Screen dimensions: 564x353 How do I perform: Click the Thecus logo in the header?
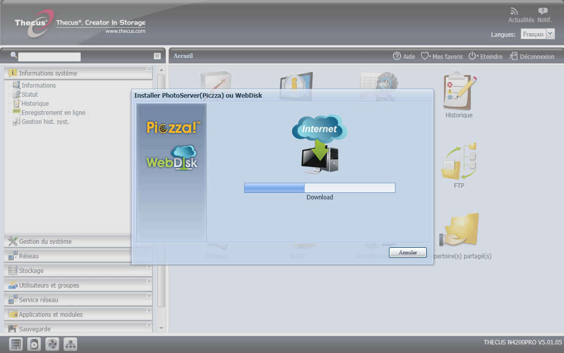click(x=34, y=23)
